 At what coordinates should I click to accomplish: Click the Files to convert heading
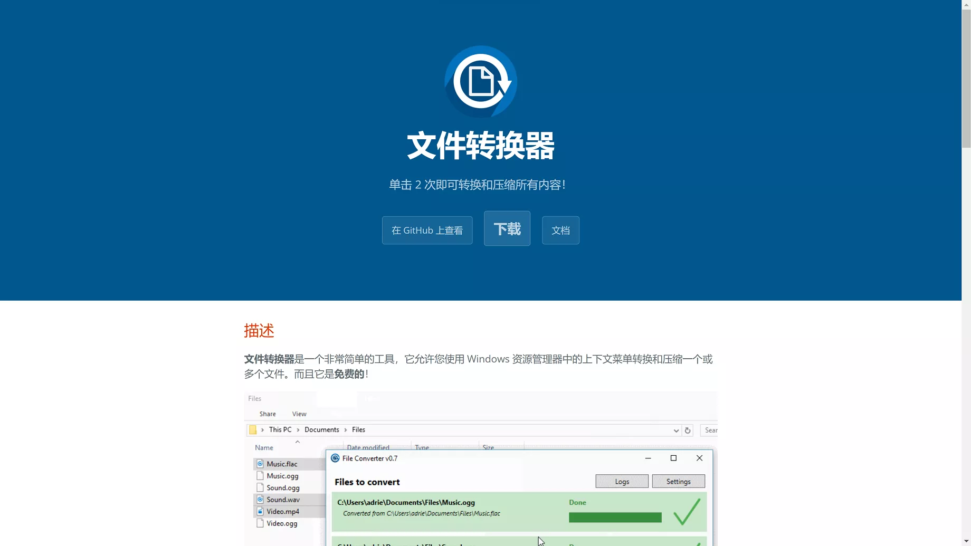click(x=367, y=482)
